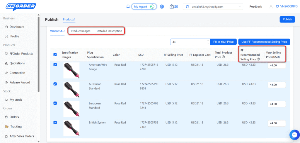Click the SKU column header

tap(141, 55)
